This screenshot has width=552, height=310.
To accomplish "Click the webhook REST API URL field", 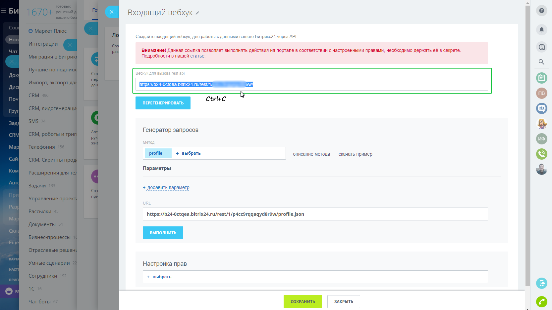I will pos(311,84).
